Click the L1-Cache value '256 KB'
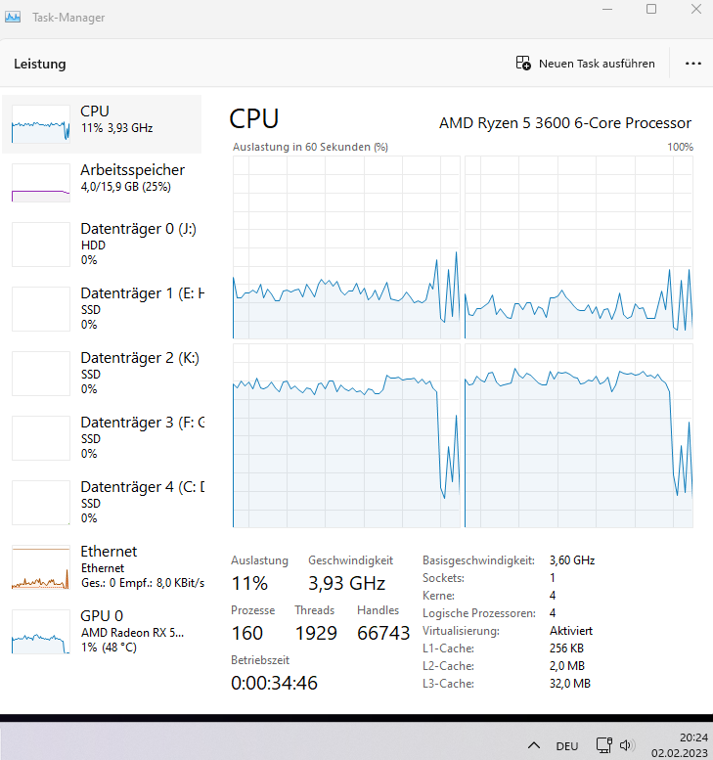713x760 pixels. (x=566, y=648)
